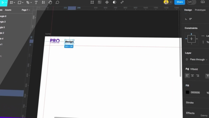Click the rotation 0° field
Viewport: 209px width, 118px height.
190,19
